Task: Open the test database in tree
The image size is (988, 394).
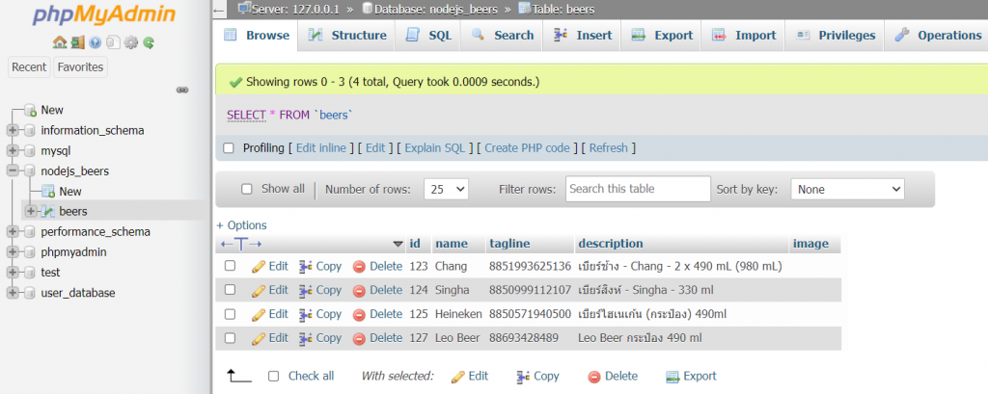Action: (x=50, y=273)
